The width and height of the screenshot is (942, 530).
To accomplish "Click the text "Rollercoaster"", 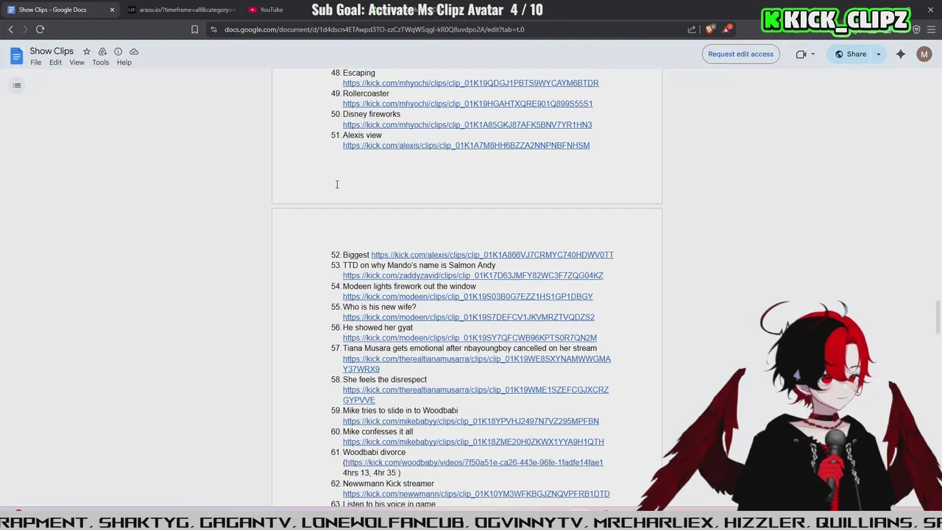I will pyautogui.click(x=366, y=93).
